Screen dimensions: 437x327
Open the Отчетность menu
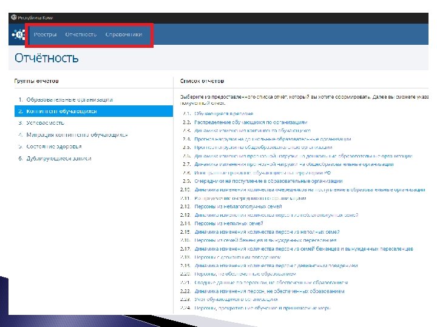tap(81, 35)
